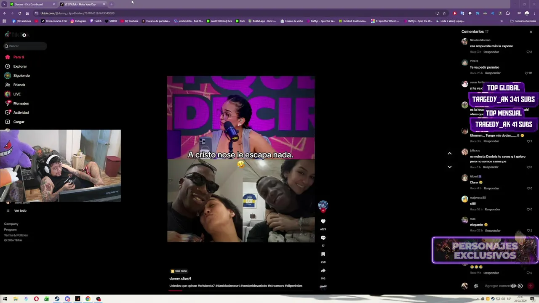Open the Extensions puzzle icon

[x=508, y=13]
